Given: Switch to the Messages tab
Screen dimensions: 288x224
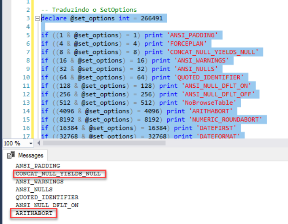Looking at the screenshot, I should (30, 155).
